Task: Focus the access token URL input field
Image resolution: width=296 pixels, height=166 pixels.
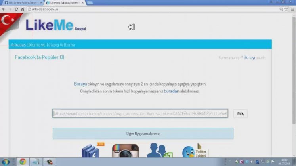Action: pyautogui.click(x=140, y=113)
